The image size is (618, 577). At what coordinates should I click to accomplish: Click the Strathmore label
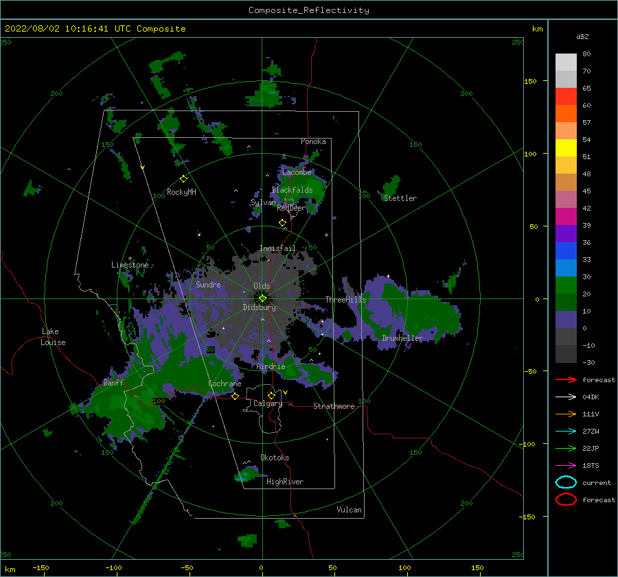pos(334,406)
